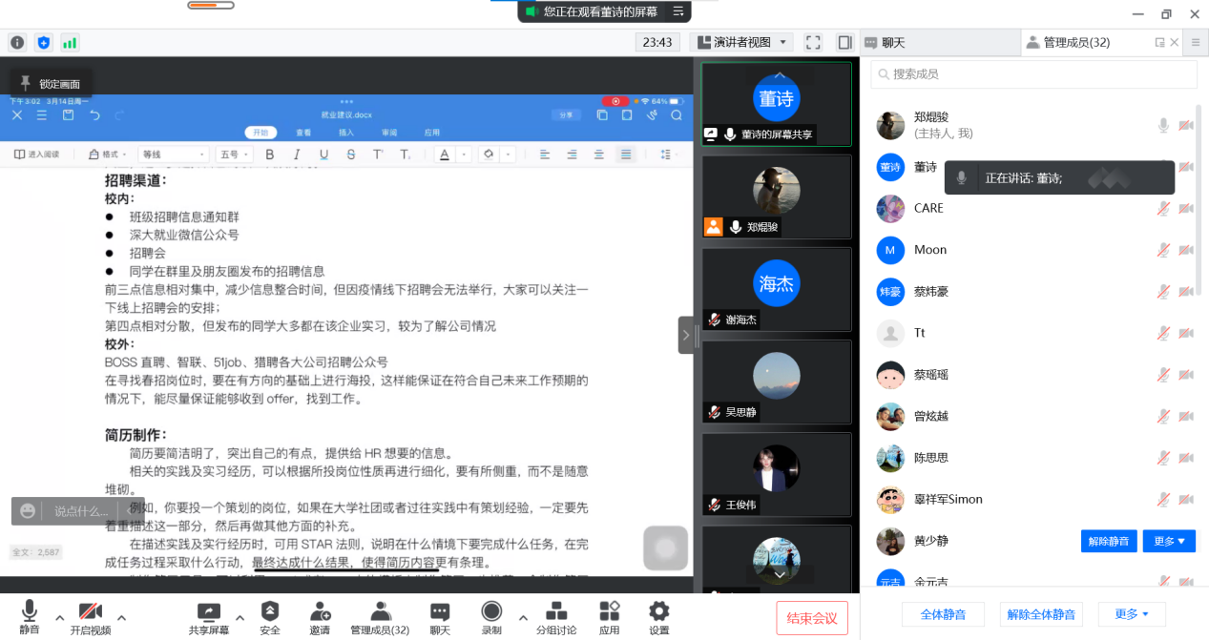Click the green network signal icon

[70, 42]
